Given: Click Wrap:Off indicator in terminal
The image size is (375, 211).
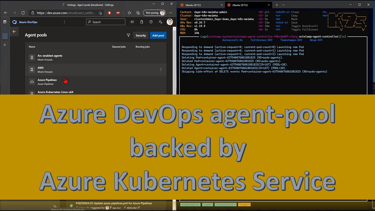Looking at the screenshot, I should pyautogui.click(x=316, y=40).
